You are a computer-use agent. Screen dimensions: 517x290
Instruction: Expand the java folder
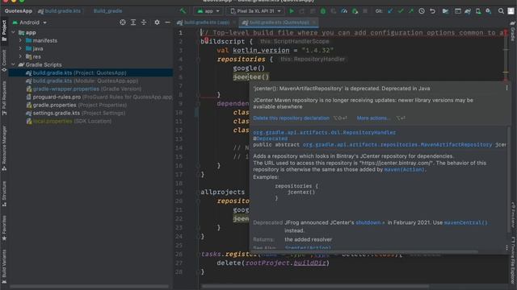20,48
